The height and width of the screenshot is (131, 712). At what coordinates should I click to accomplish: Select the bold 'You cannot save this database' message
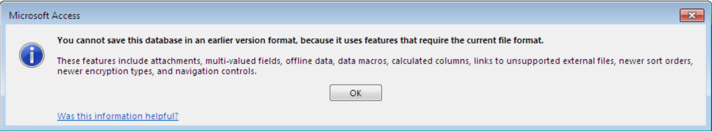pyautogui.click(x=300, y=40)
